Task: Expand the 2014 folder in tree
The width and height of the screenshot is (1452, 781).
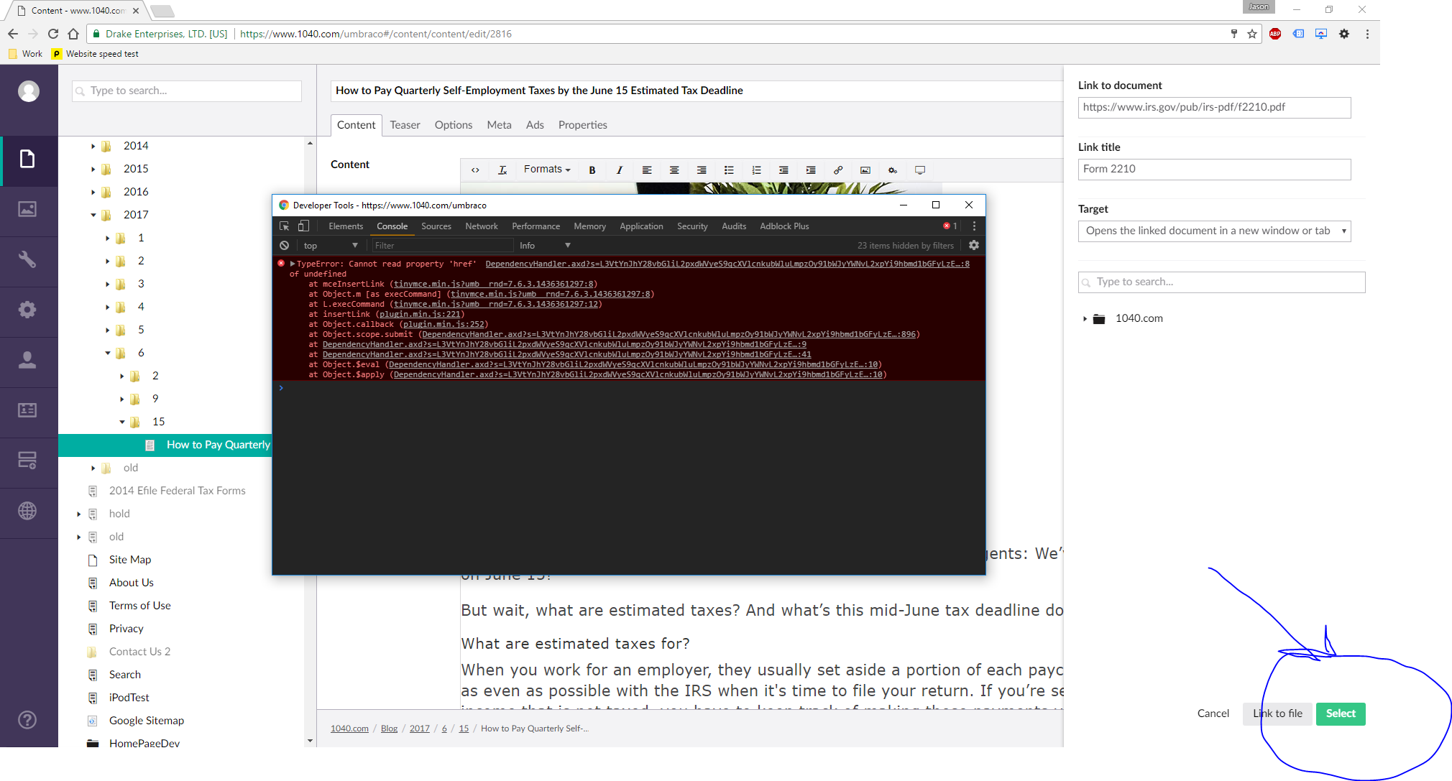Action: point(93,147)
